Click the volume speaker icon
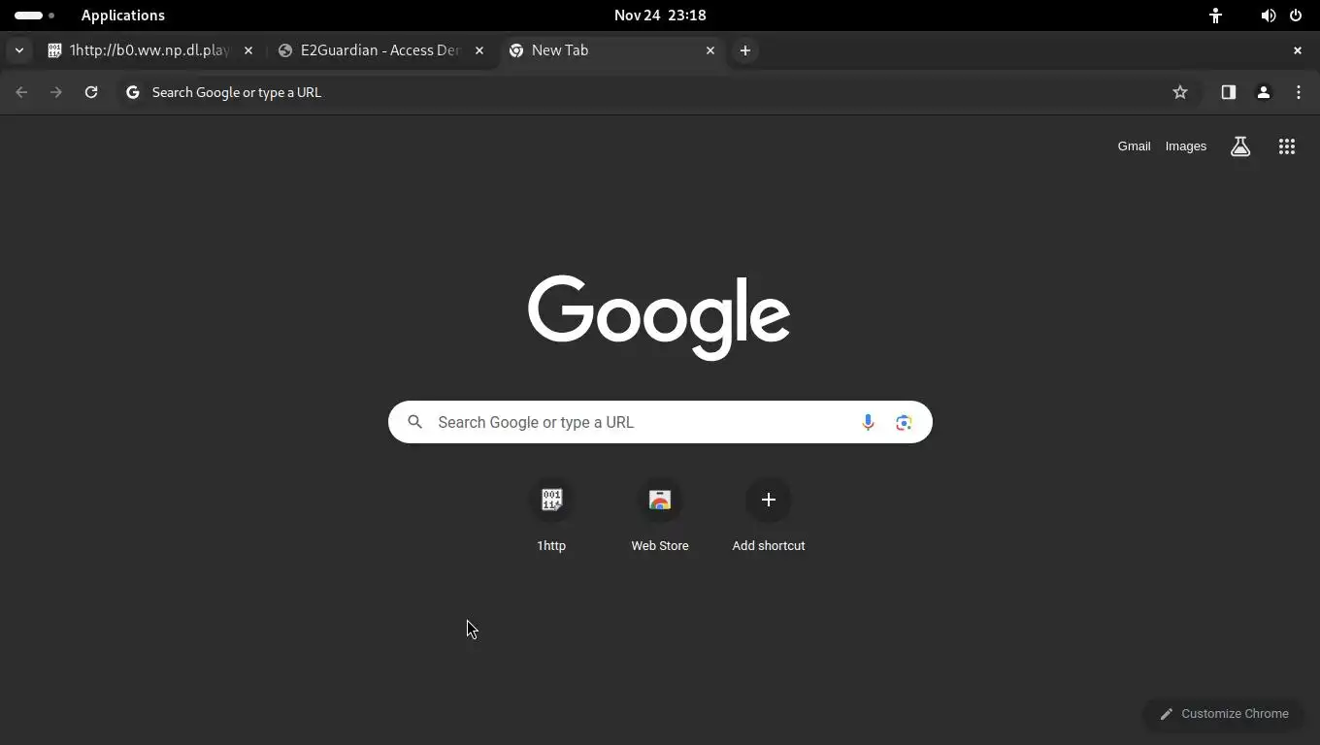Screen dimensions: 1320x745 [x=1268, y=16]
